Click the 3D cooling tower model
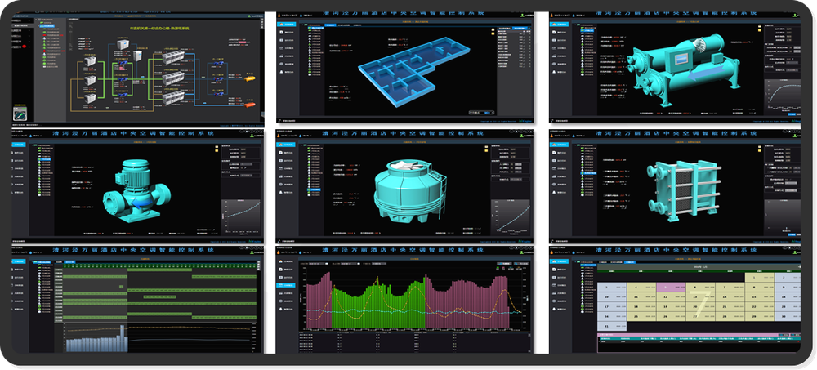Screen dimensions: 817x370 (x=409, y=191)
